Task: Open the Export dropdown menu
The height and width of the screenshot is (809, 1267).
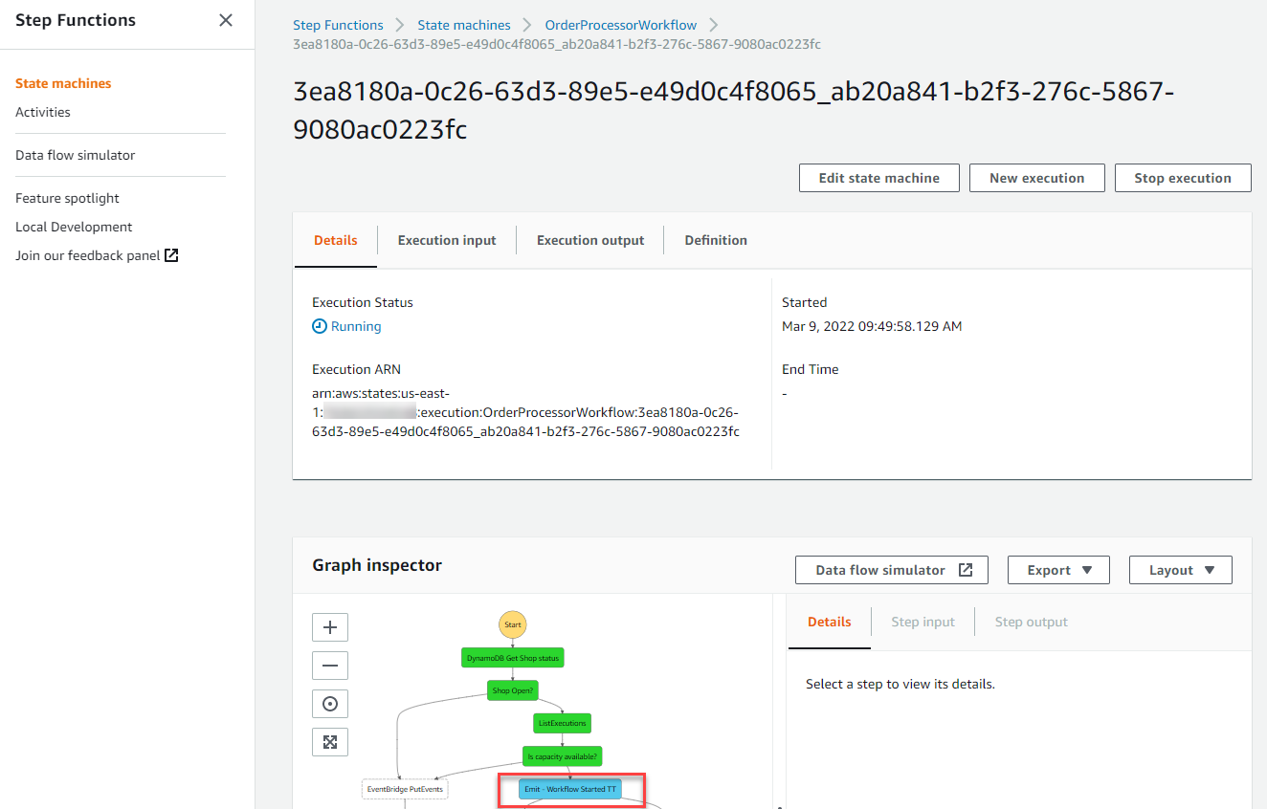Action: (x=1058, y=570)
